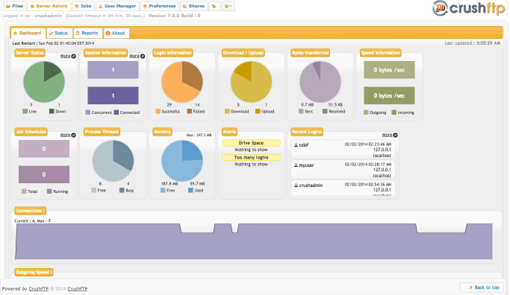Click the CrushFTP logo
This screenshot has height=295, width=510.
[x=468, y=8]
